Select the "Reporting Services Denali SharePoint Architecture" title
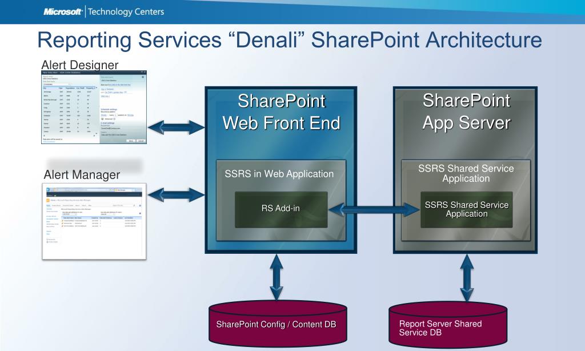 tap(290, 40)
